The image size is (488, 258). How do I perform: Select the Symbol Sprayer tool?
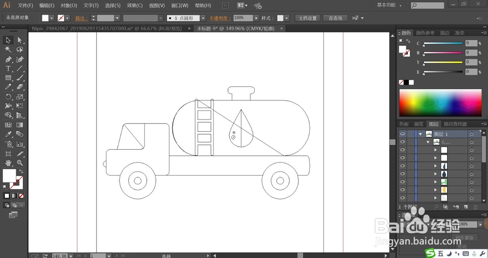(8, 144)
